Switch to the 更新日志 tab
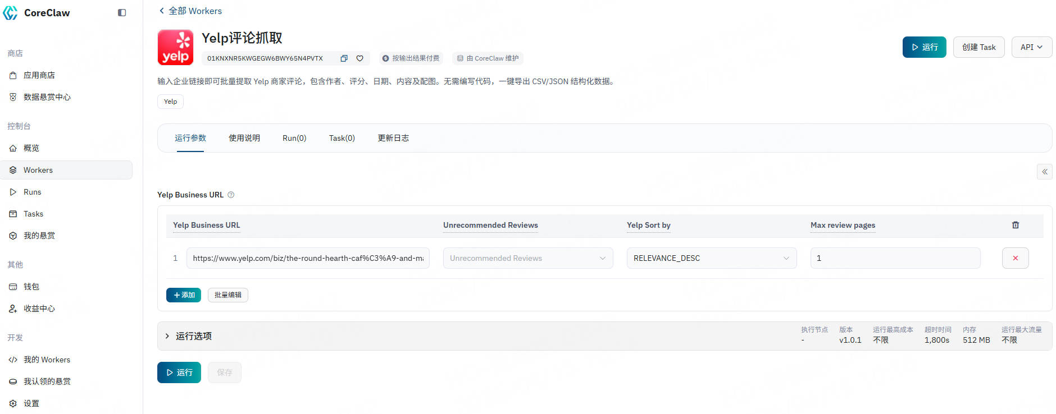The height and width of the screenshot is (414, 1056). point(393,138)
